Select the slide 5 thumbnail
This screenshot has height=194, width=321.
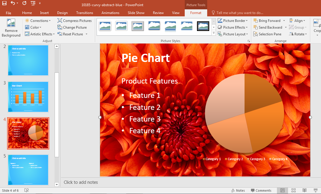[28, 170]
